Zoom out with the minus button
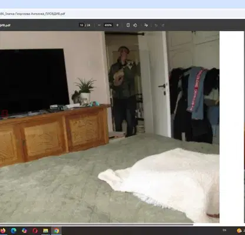The image size is (245, 235). coord(99,25)
